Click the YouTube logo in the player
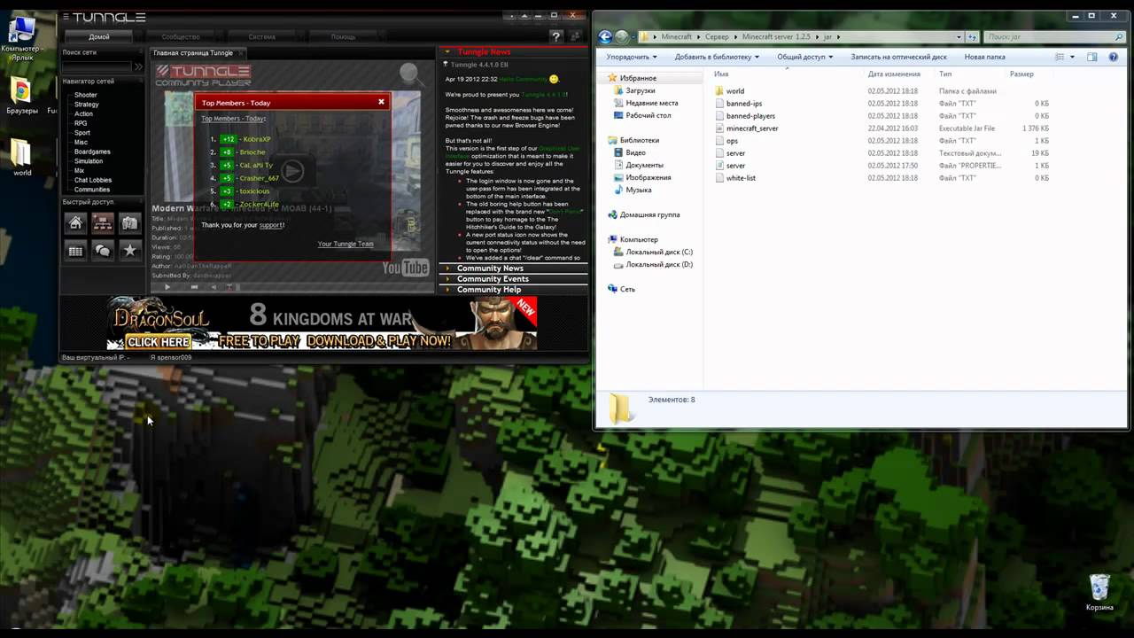Viewport: 1134px width, 638px height. tap(405, 268)
